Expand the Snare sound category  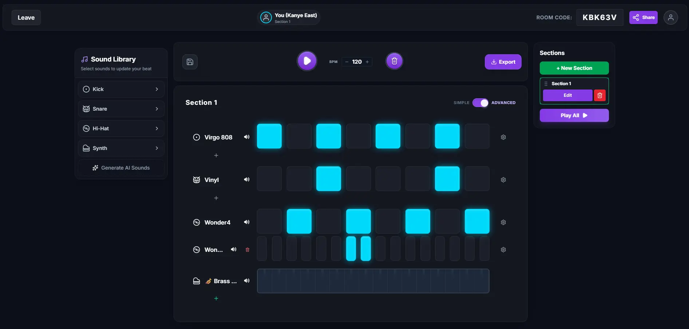coord(121,109)
